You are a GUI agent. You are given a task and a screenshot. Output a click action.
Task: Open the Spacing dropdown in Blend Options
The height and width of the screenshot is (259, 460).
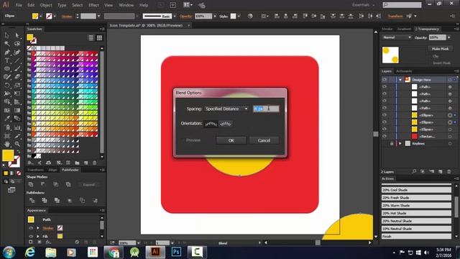point(226,109)
